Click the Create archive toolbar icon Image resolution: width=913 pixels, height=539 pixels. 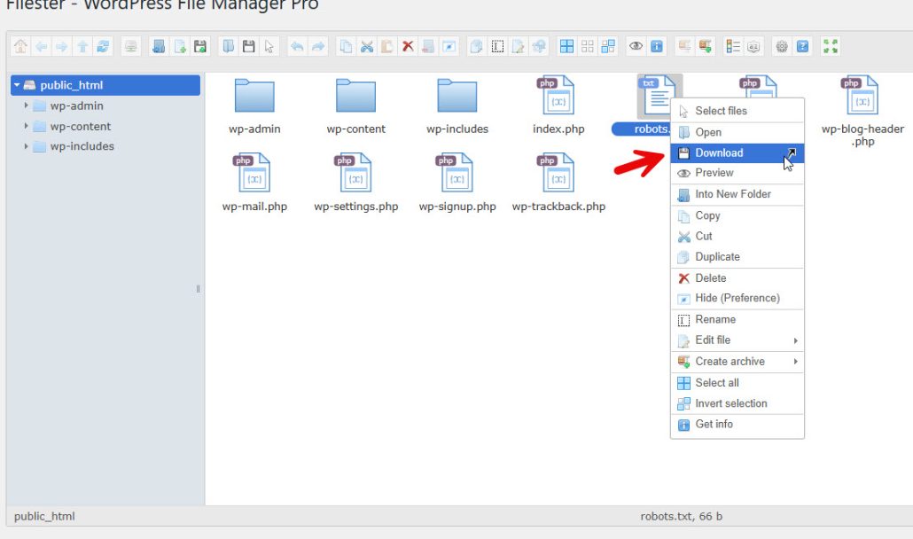point(705,47)
